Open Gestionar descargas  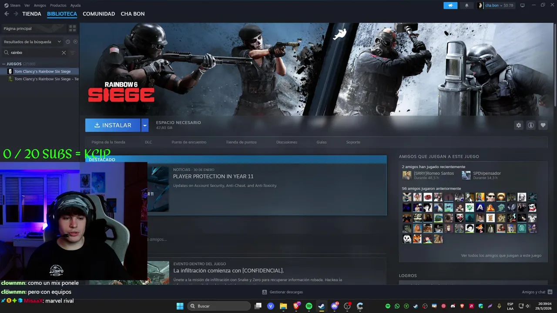pos(282,292)
